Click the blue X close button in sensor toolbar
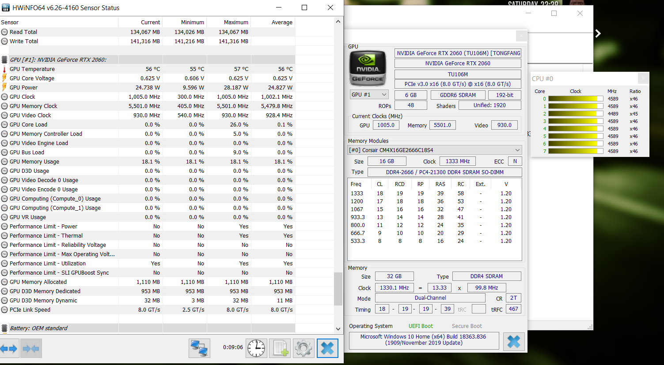The width and height of the screenshot is (664, 365). (327, 348)
